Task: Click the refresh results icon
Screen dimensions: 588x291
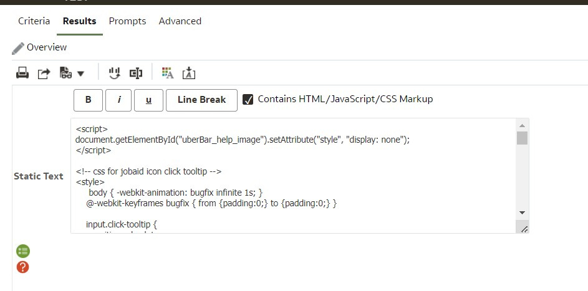Action: 114,73
